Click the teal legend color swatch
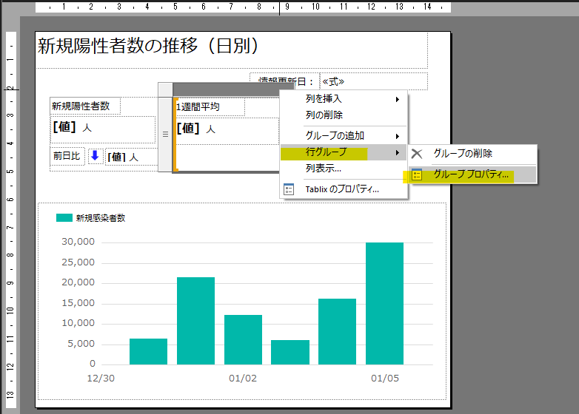The height and width of the screenshot is (414, 579). click(x=64, y=218)
